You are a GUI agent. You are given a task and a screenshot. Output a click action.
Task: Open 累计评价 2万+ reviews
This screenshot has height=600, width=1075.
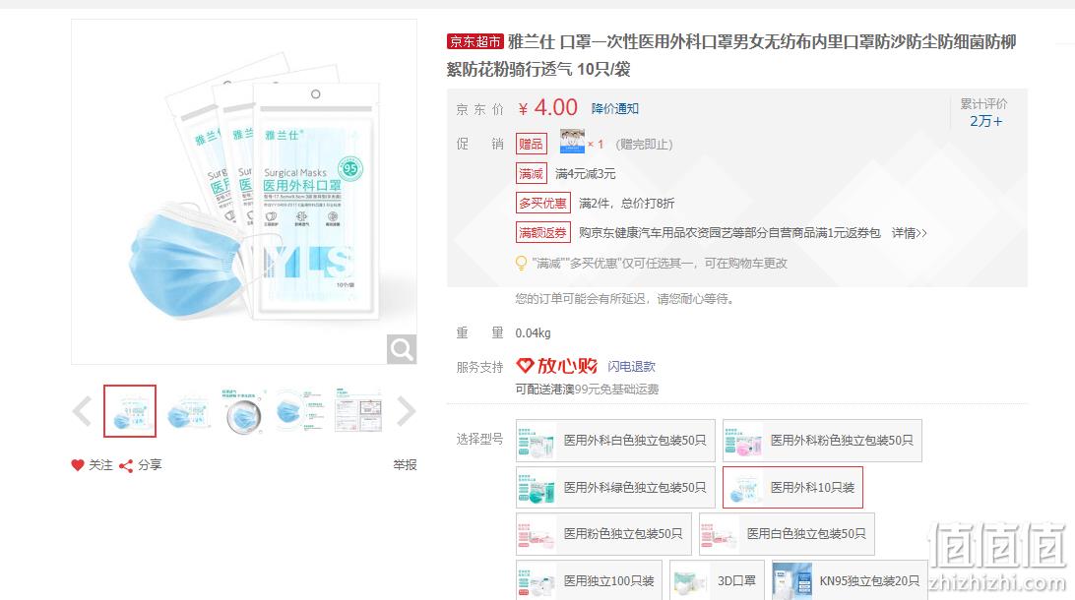pyautogui.click(x=983, y=112)
